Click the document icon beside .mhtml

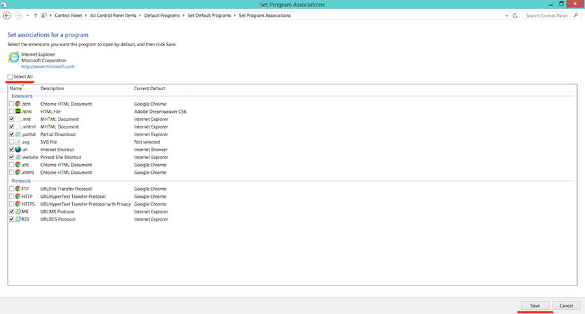(x=18, y=127)
